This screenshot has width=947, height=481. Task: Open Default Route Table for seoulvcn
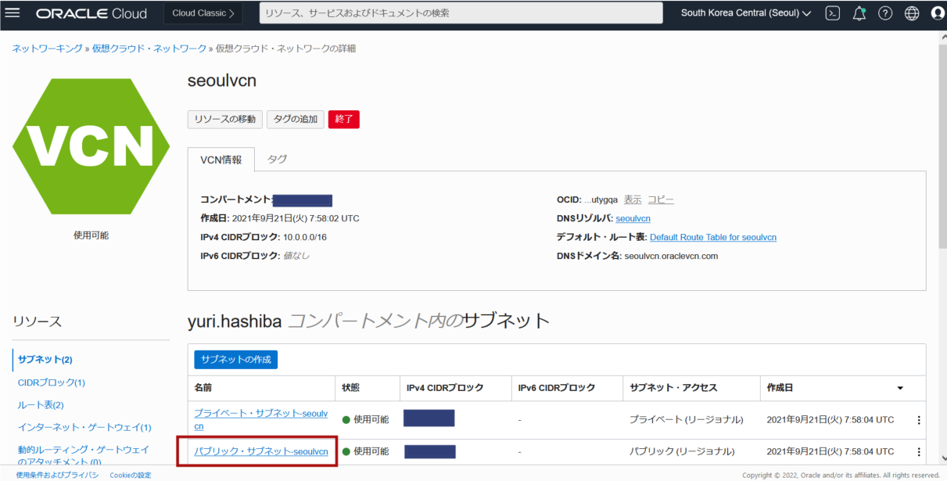[713, 237]
